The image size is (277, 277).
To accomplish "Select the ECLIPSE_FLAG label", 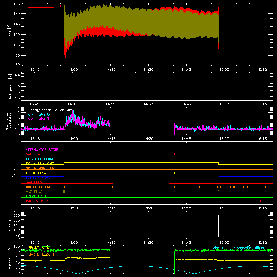I will (x=38, y=178).
